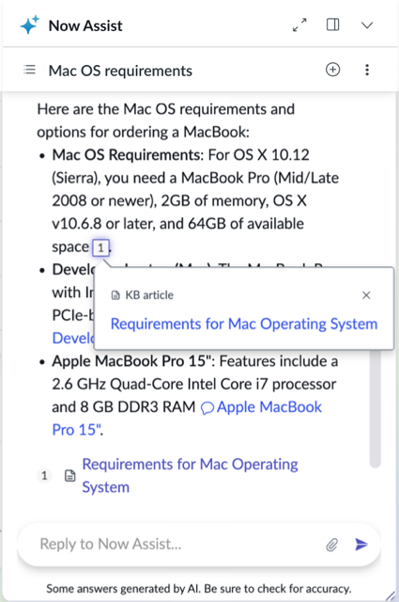Open the more options kebab menu
The image size is (399, 602).
pyautogui.click(x=367, y=70)
